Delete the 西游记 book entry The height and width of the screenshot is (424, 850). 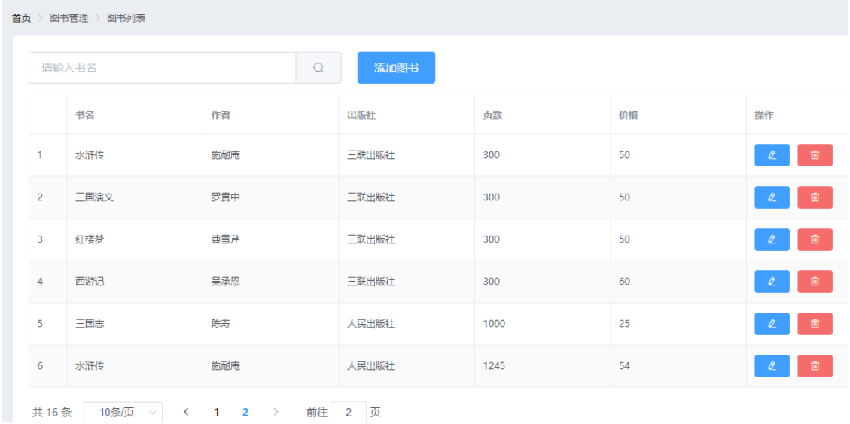pyautogui.click(x=815, y=282)
